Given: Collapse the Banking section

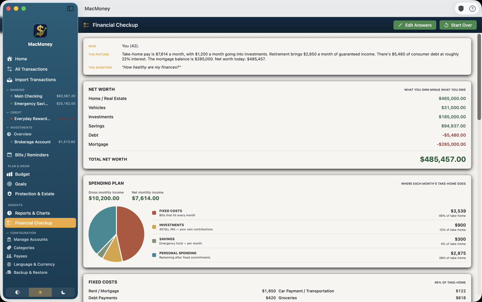Looking at the screenshot, I should click(8, 90).
